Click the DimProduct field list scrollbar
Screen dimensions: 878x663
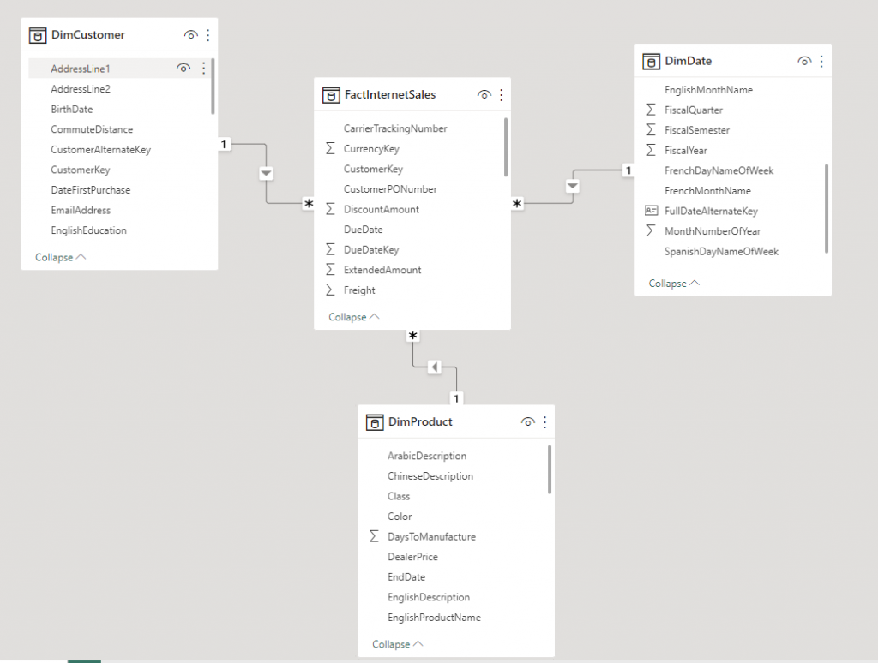(x=550, y=469)
